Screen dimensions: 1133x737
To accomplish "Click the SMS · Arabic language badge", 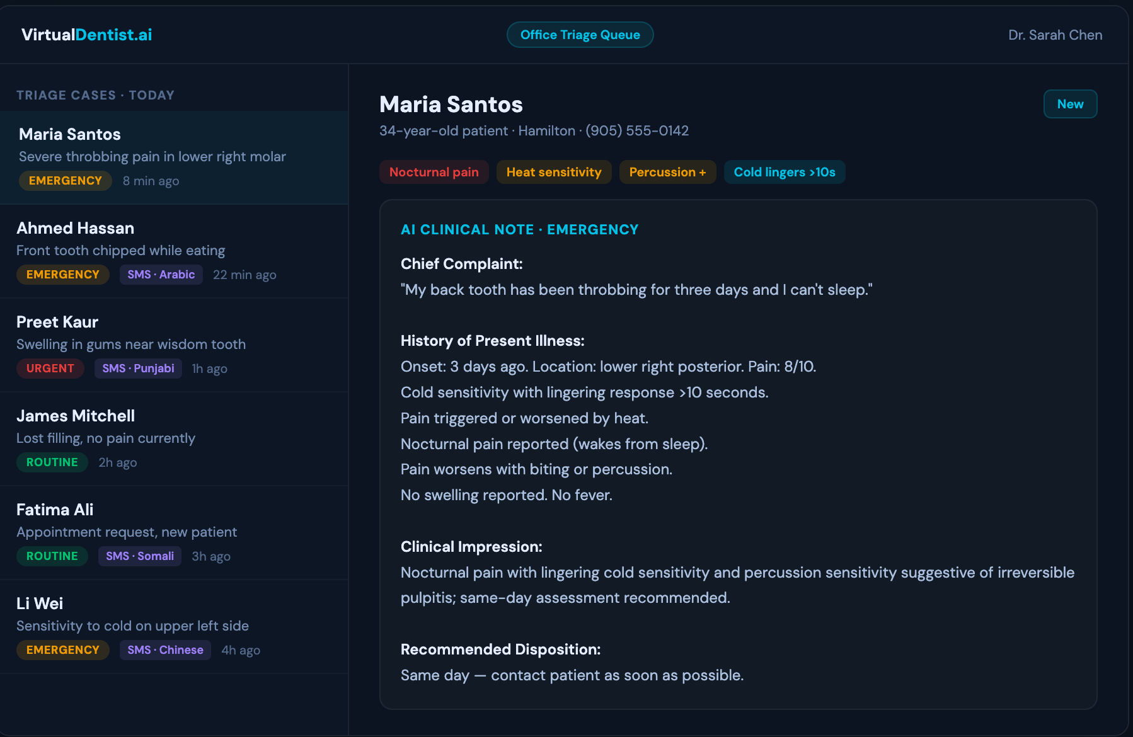I will [161, 274].
